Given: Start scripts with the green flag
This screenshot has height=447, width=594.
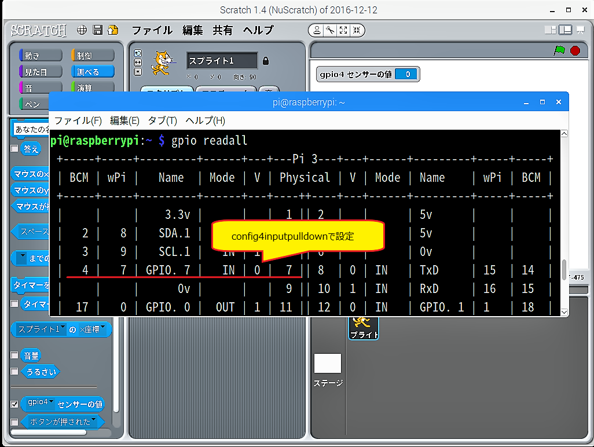Looking at the screenshot, I should tap(559, 50).
